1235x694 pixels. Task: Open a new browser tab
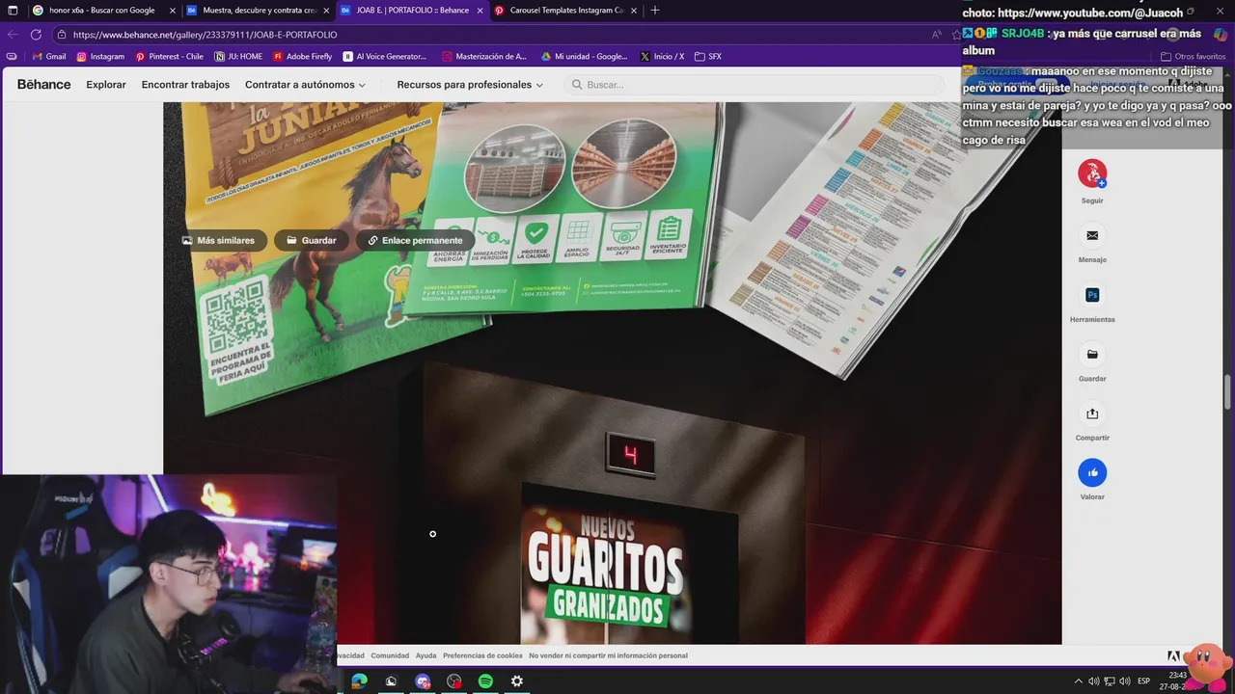(x=655, y=11)
